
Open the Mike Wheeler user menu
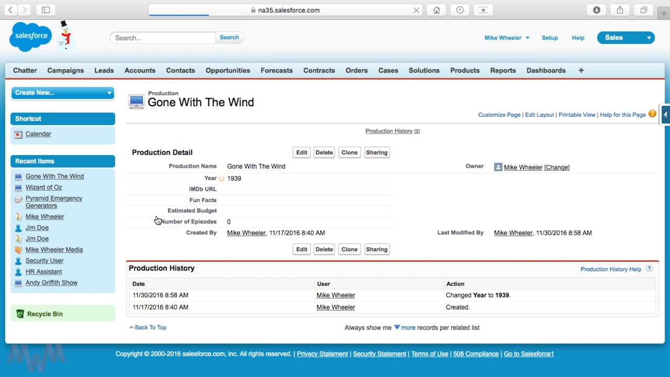pos(507,38)
